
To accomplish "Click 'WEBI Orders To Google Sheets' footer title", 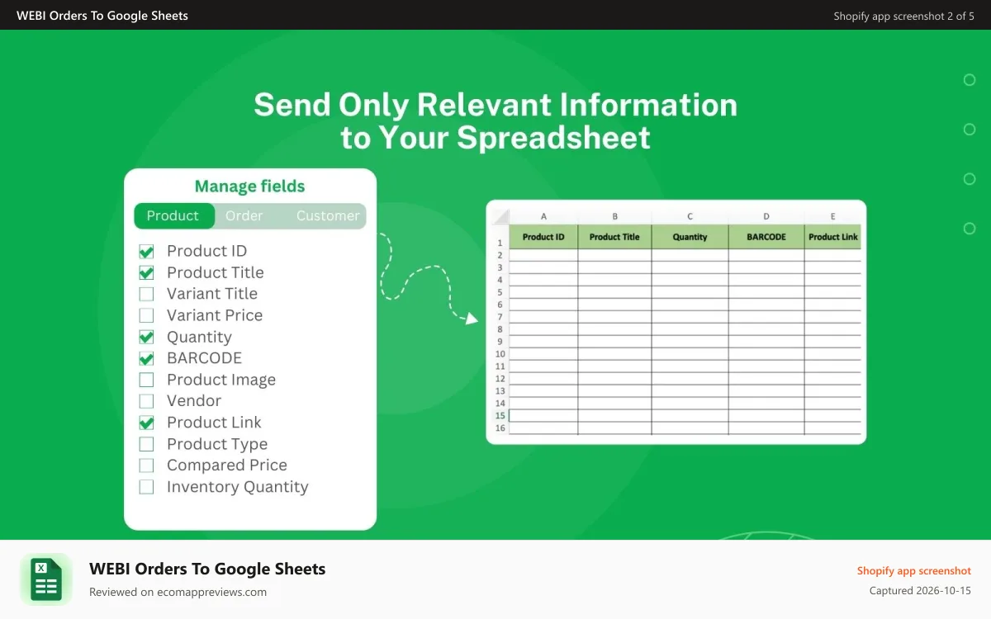I will click(207, 569).
